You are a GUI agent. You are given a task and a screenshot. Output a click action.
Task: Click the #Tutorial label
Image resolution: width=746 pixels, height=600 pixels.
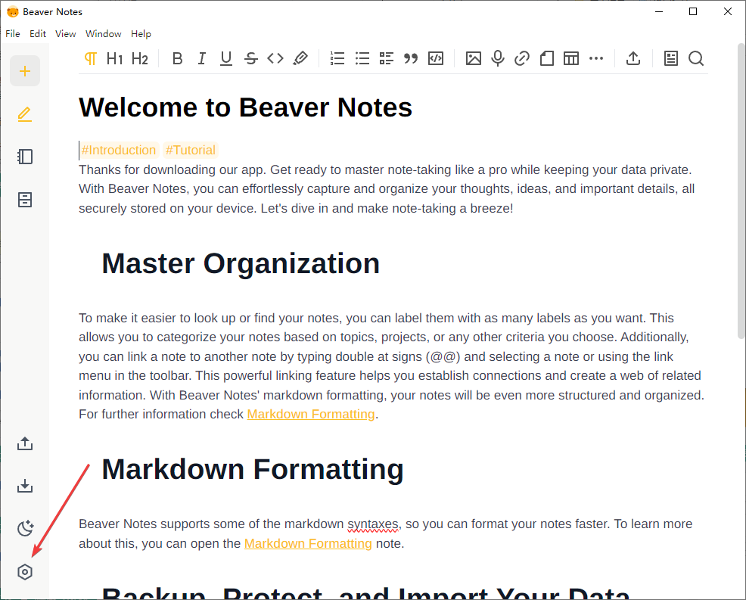click(x=191, y=151)
